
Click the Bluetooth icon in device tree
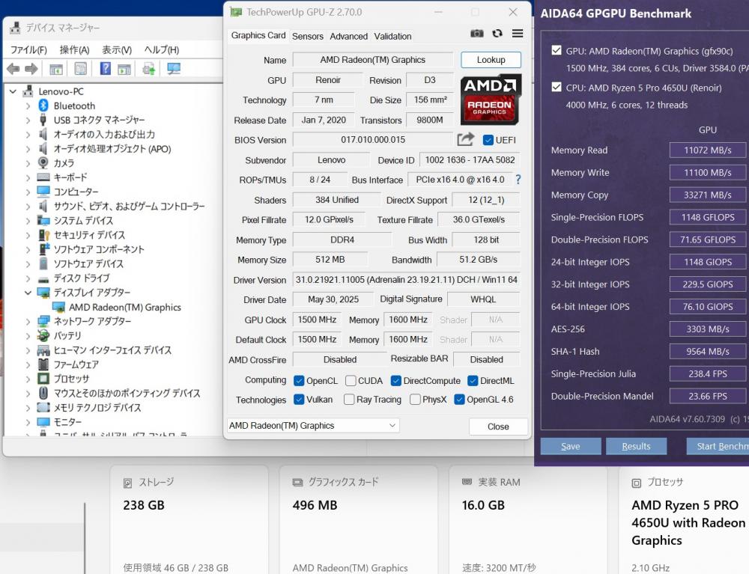(x=43, y=106)
